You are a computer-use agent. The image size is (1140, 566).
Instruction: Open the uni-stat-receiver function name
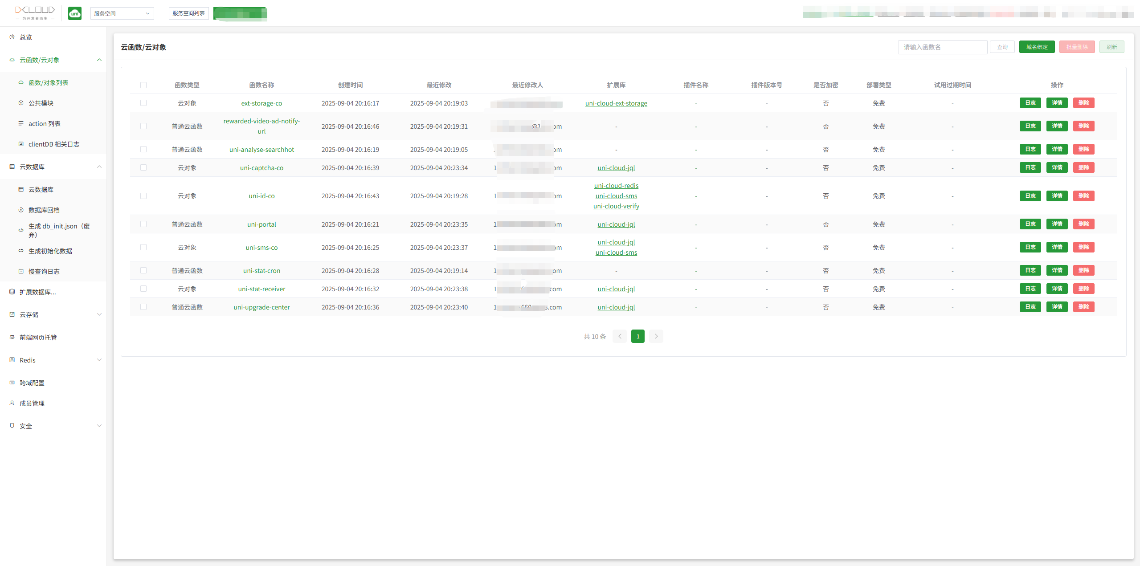click(x=262, y=289)
